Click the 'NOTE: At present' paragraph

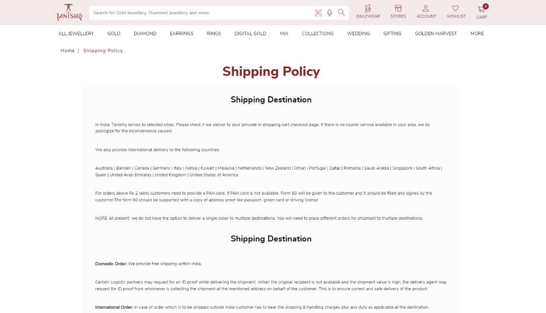pyautogui.click(x=259, y=219)
